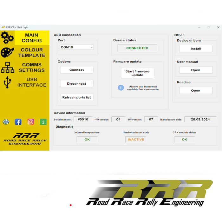Click Refresh ports list button
Viewport: 222px width, 222px height.
click(x=77, y=98)
